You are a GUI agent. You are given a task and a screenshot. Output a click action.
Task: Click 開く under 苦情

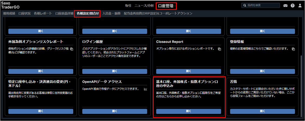(262, 111)
